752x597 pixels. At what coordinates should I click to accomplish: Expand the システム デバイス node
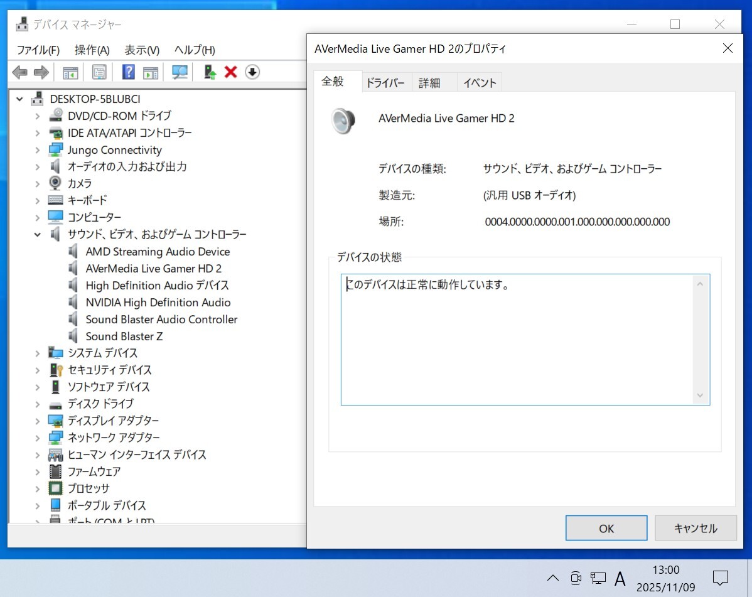tap(38, 353)
